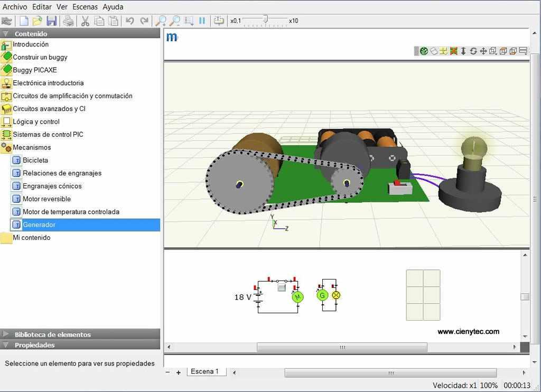
Task: Collapse the Contenido panel header
Action: pos(31,34)
